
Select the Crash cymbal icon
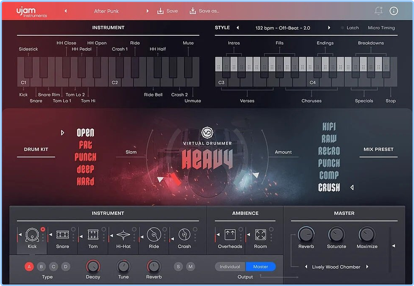click(x=184, y=235)
